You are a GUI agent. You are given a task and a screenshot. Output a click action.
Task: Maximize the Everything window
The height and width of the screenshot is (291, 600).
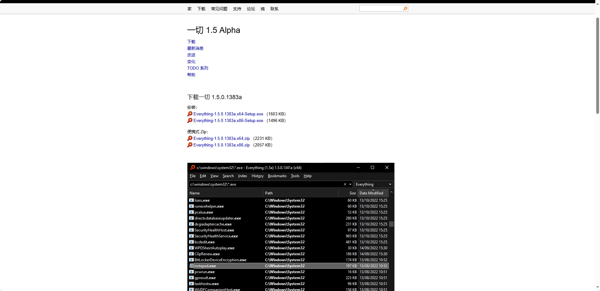[x=372, y=167]
